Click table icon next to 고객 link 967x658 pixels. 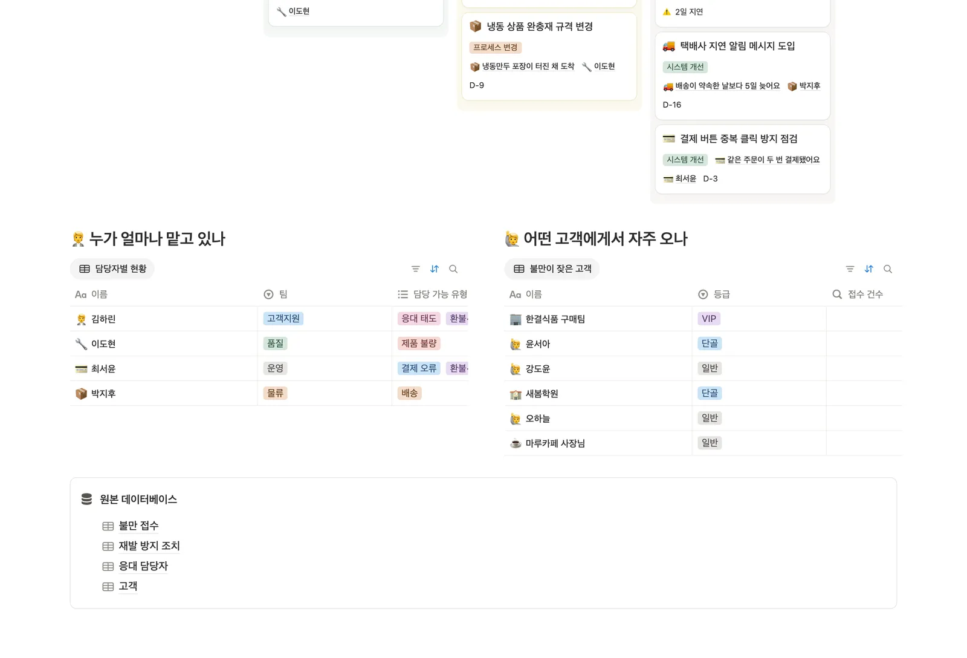(108, 587)
